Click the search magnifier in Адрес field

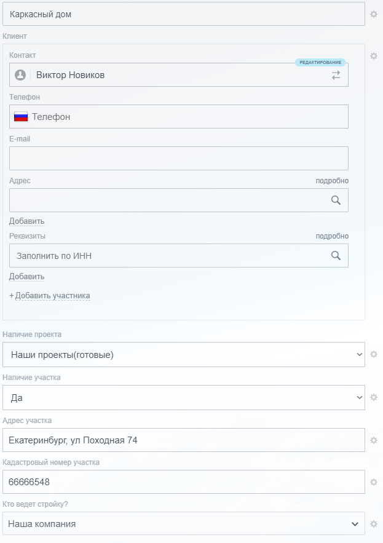(336, 200)
